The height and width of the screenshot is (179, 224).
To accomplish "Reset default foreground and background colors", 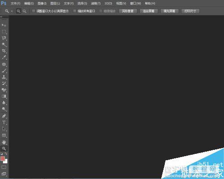I will (1, 154).
